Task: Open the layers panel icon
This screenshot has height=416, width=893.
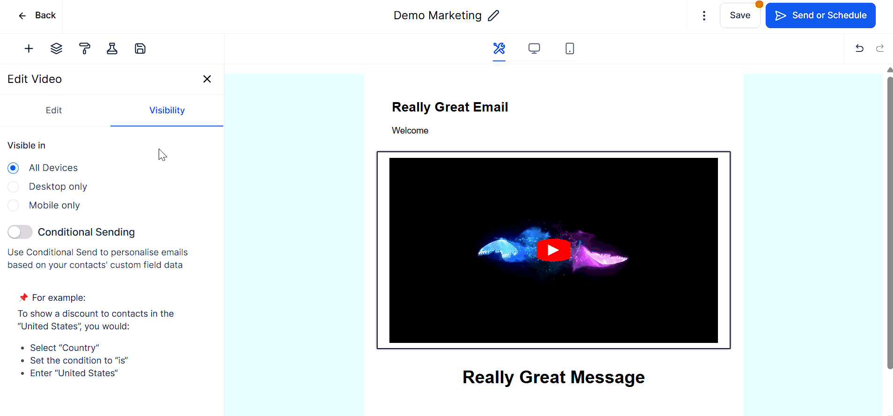Action: [x=56, y=49]
